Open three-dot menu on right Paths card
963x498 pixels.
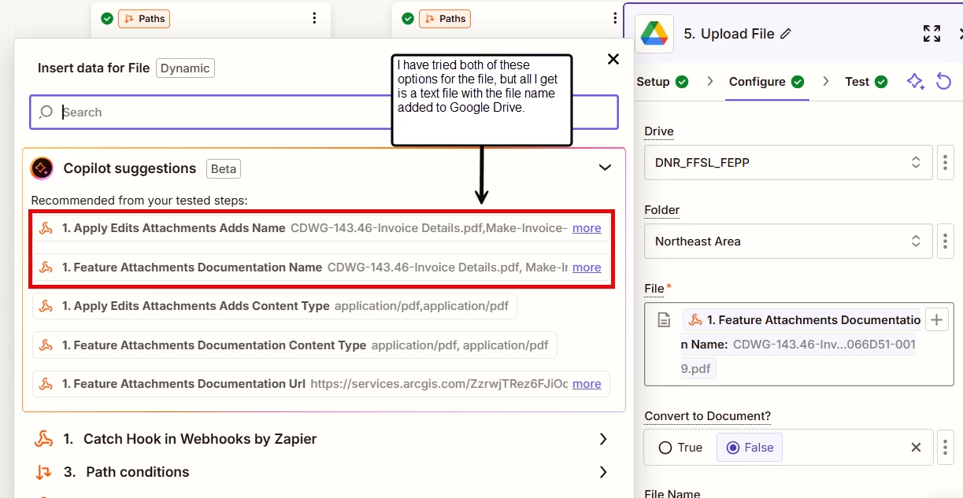pyautogui.click(x=615, y=18)
